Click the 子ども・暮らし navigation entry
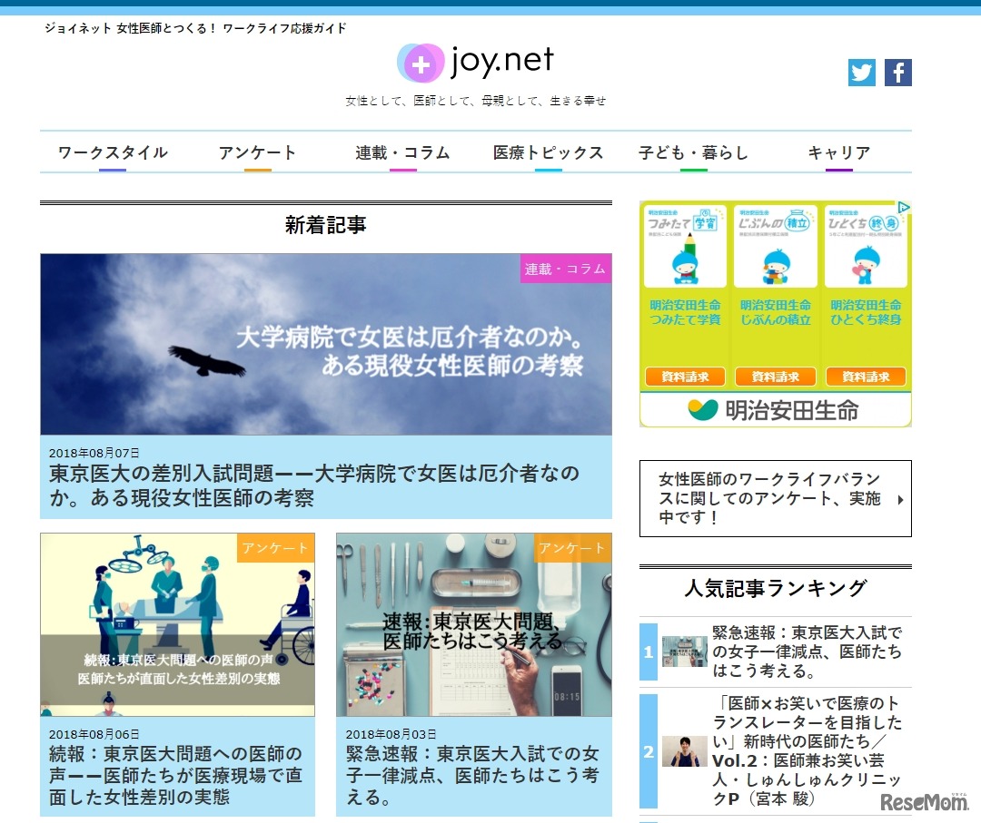Viewport: 981px width, 823px height. pos(692,153)
